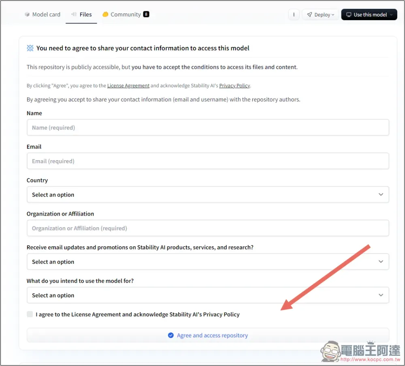Image resolution: width=405 pixels, height=366 pixels.
Task: Click Agree and access repository button
Action: pos(208,335)
